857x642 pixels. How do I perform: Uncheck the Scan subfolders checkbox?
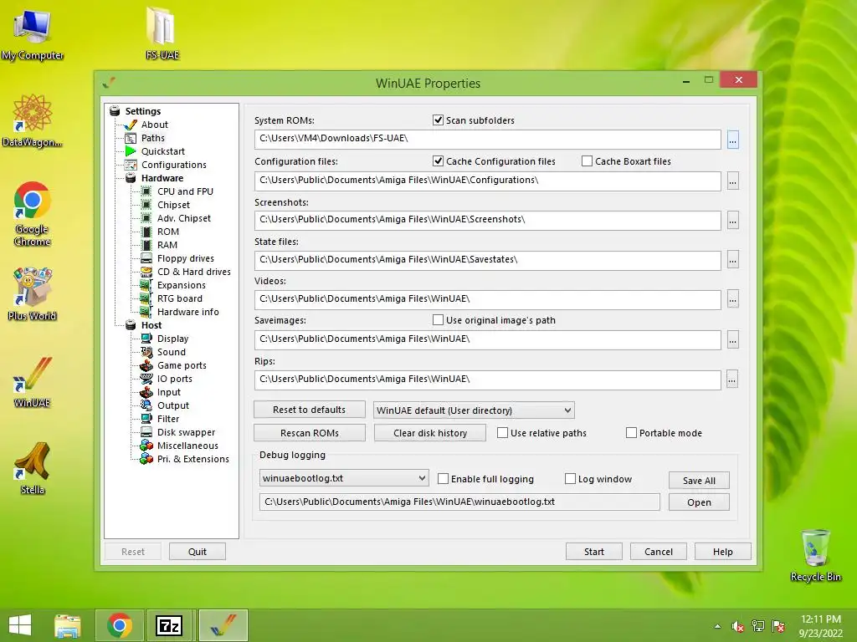438,120
